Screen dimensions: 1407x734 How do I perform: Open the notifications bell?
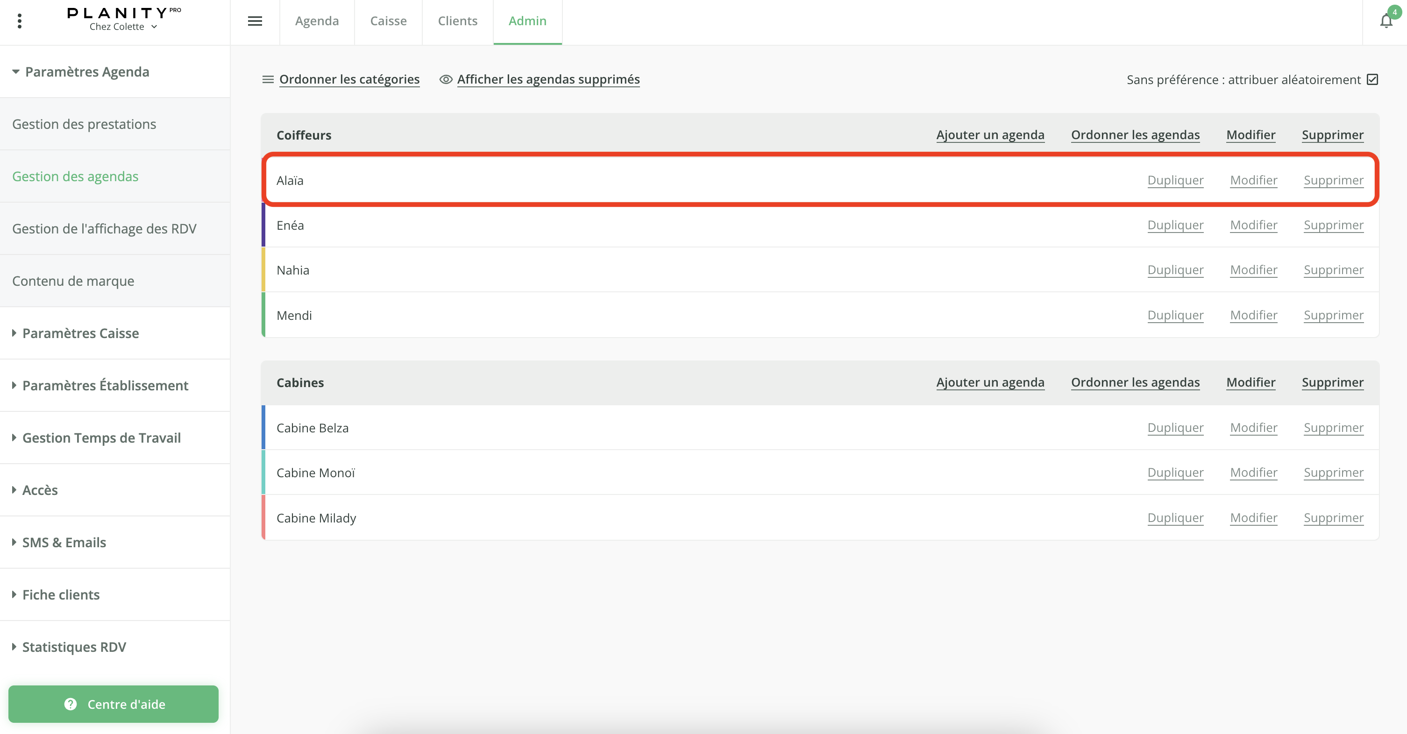pos(1386,21)
